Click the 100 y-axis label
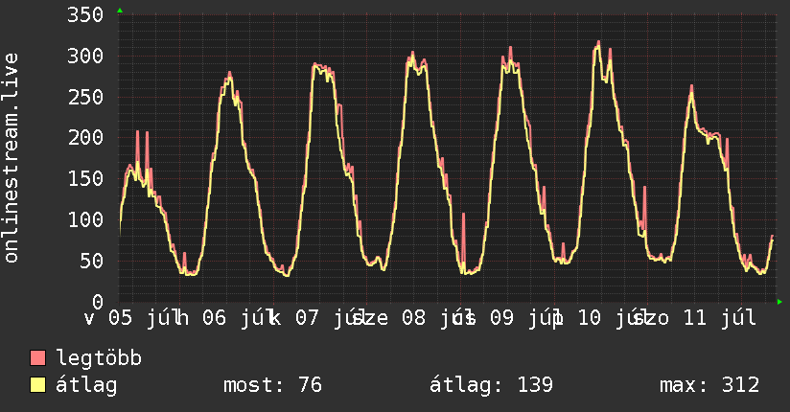790x412 pixels. point(85,219)
